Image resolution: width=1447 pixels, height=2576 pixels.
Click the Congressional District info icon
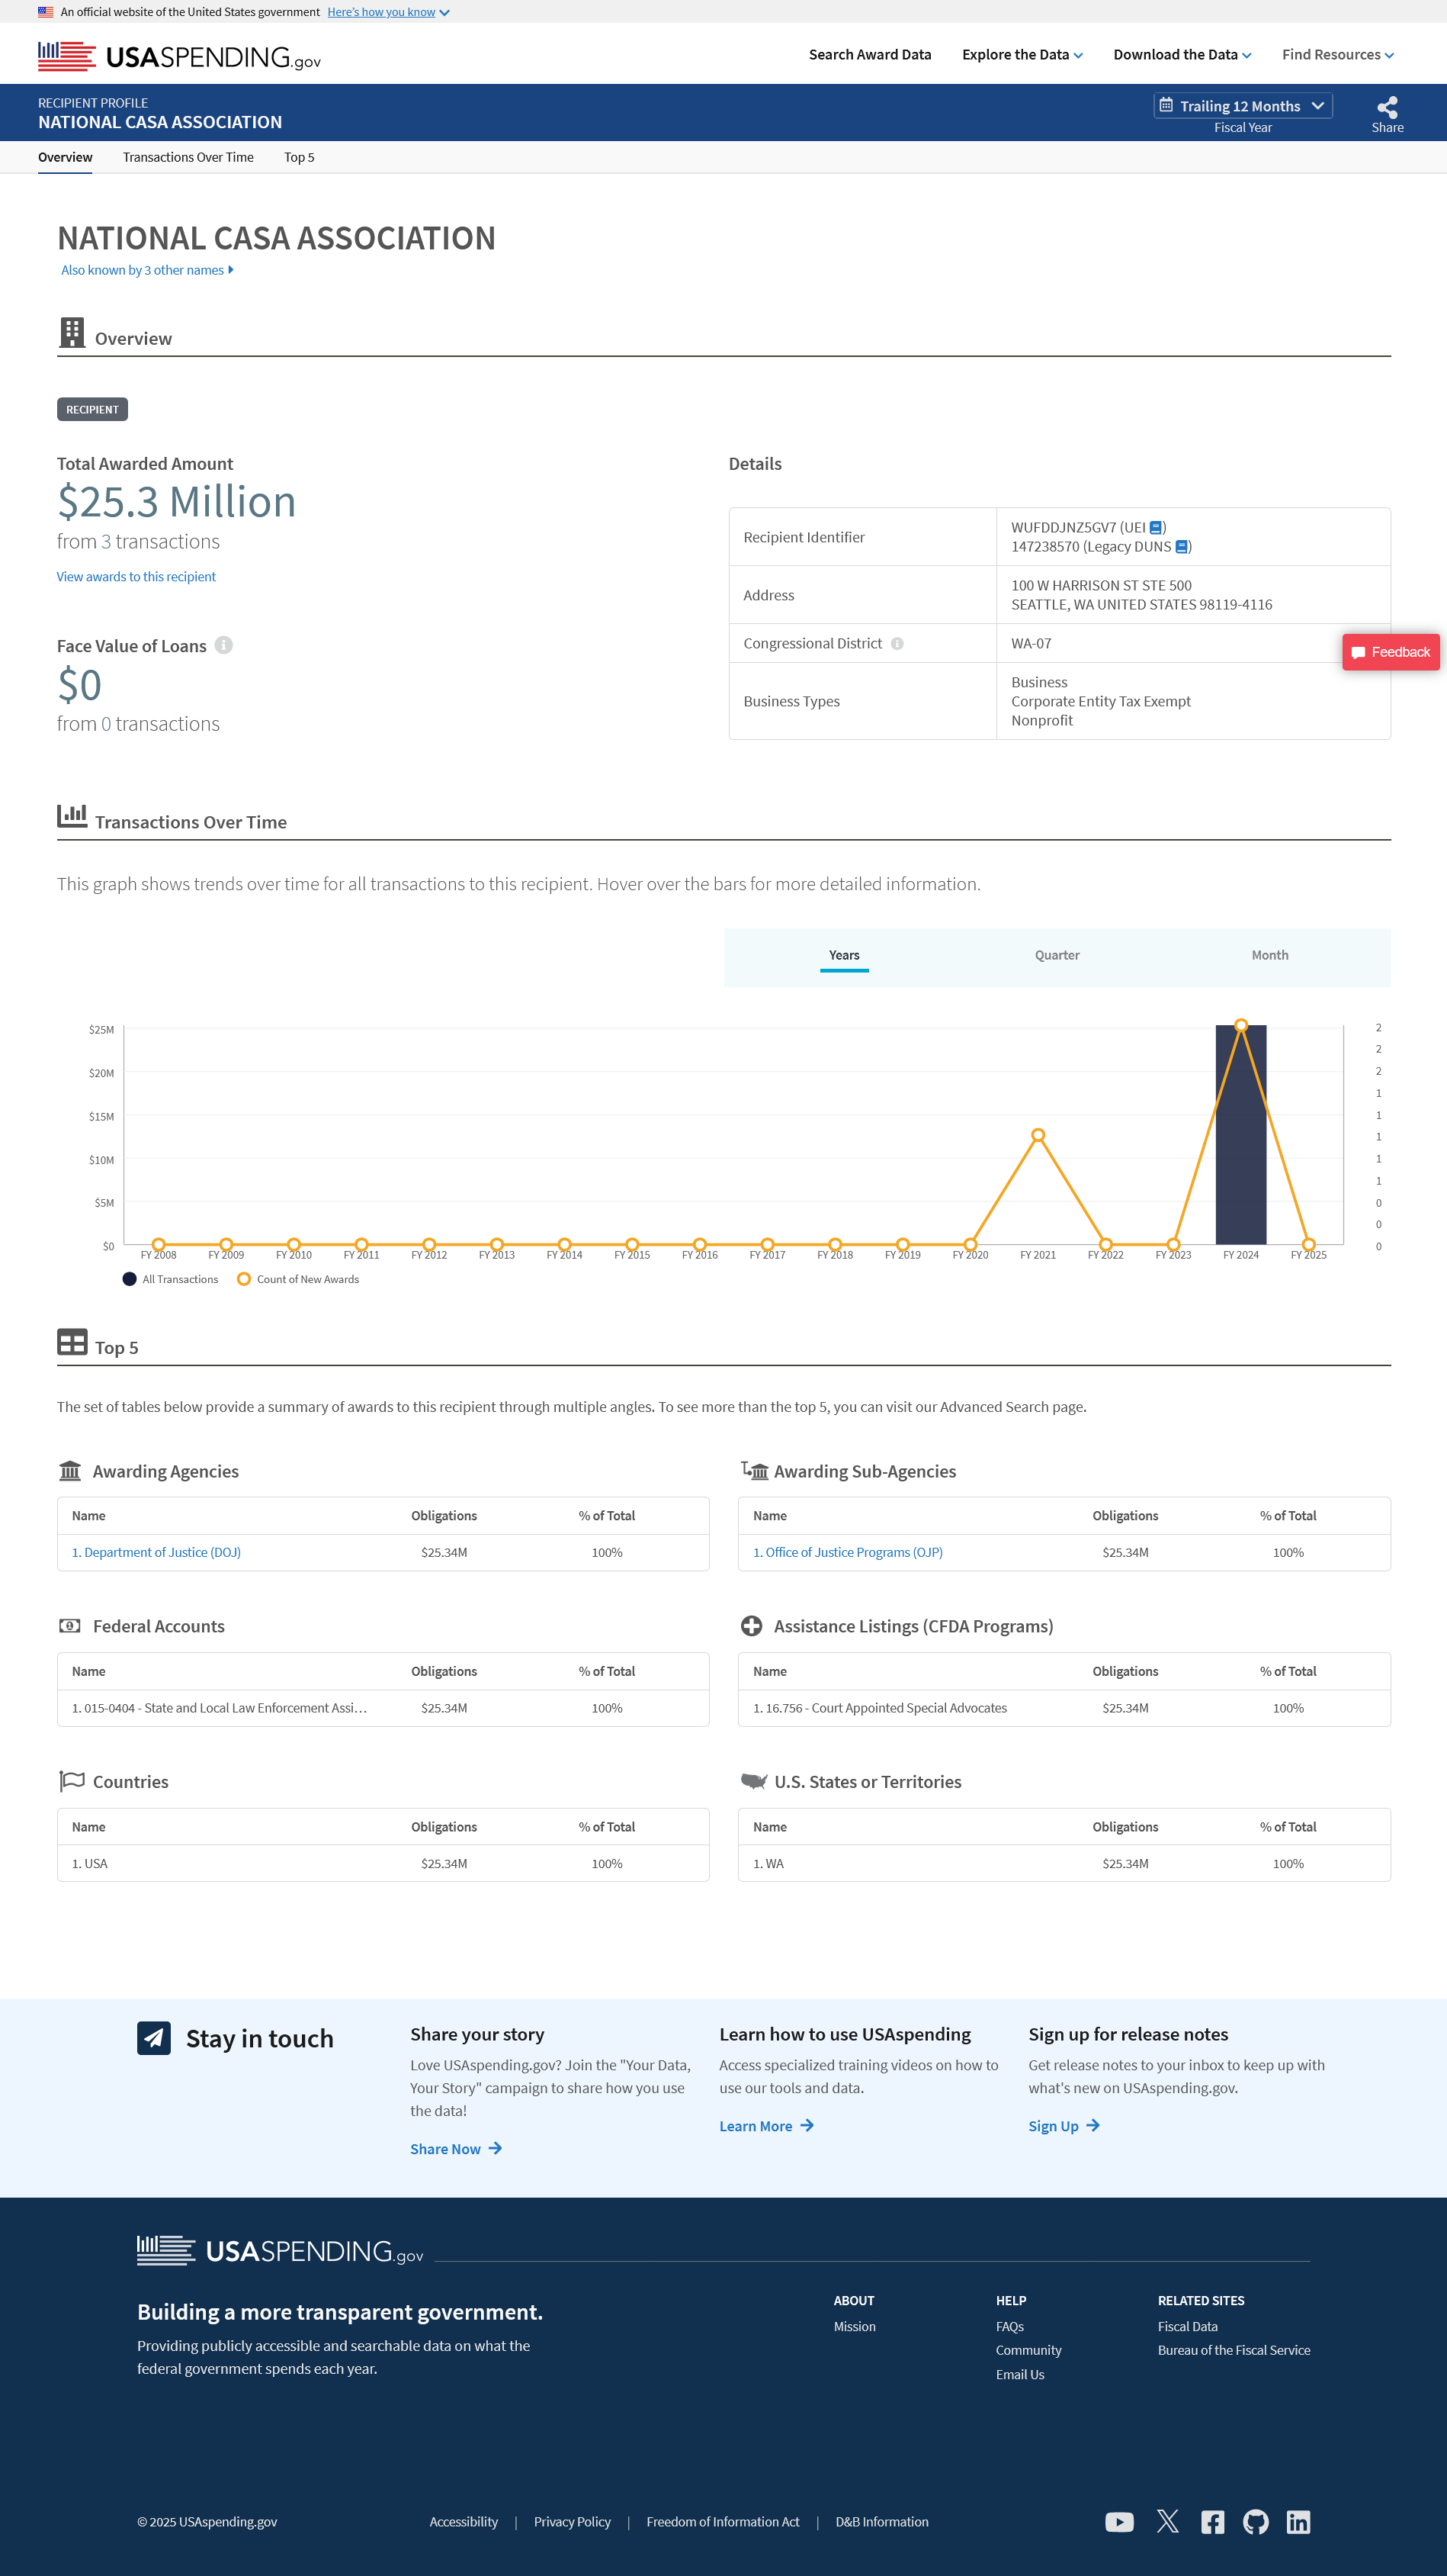tap(897, 644)
